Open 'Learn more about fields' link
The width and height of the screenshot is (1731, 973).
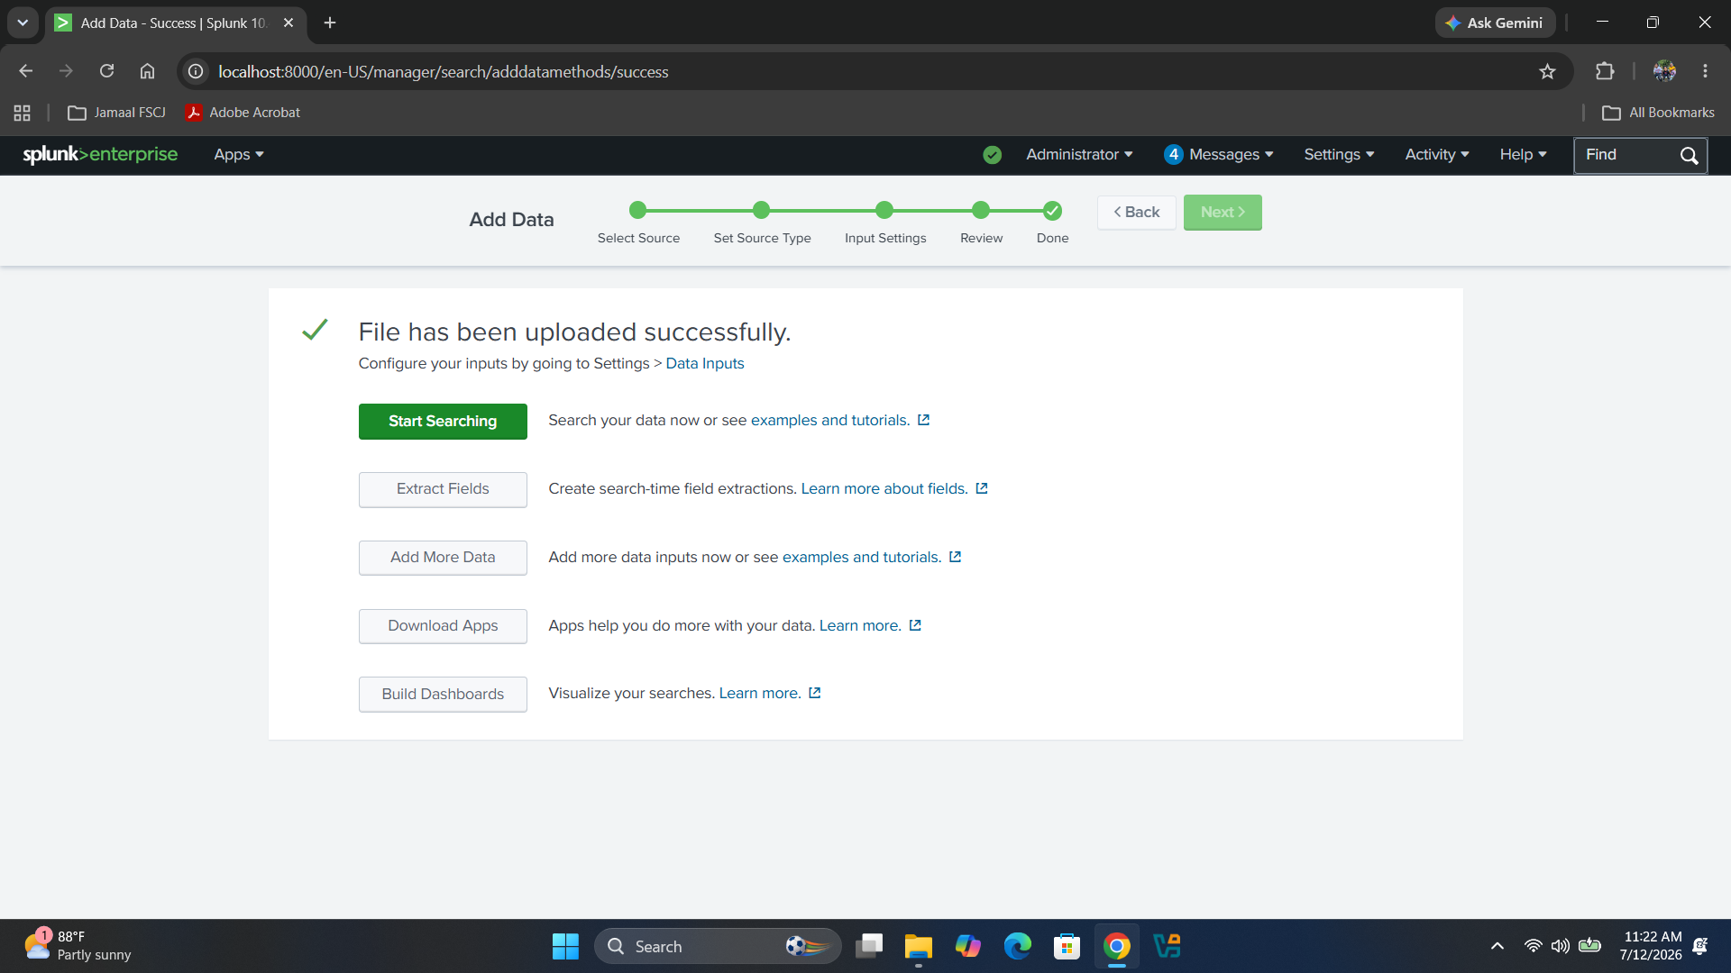pos(884,488)
